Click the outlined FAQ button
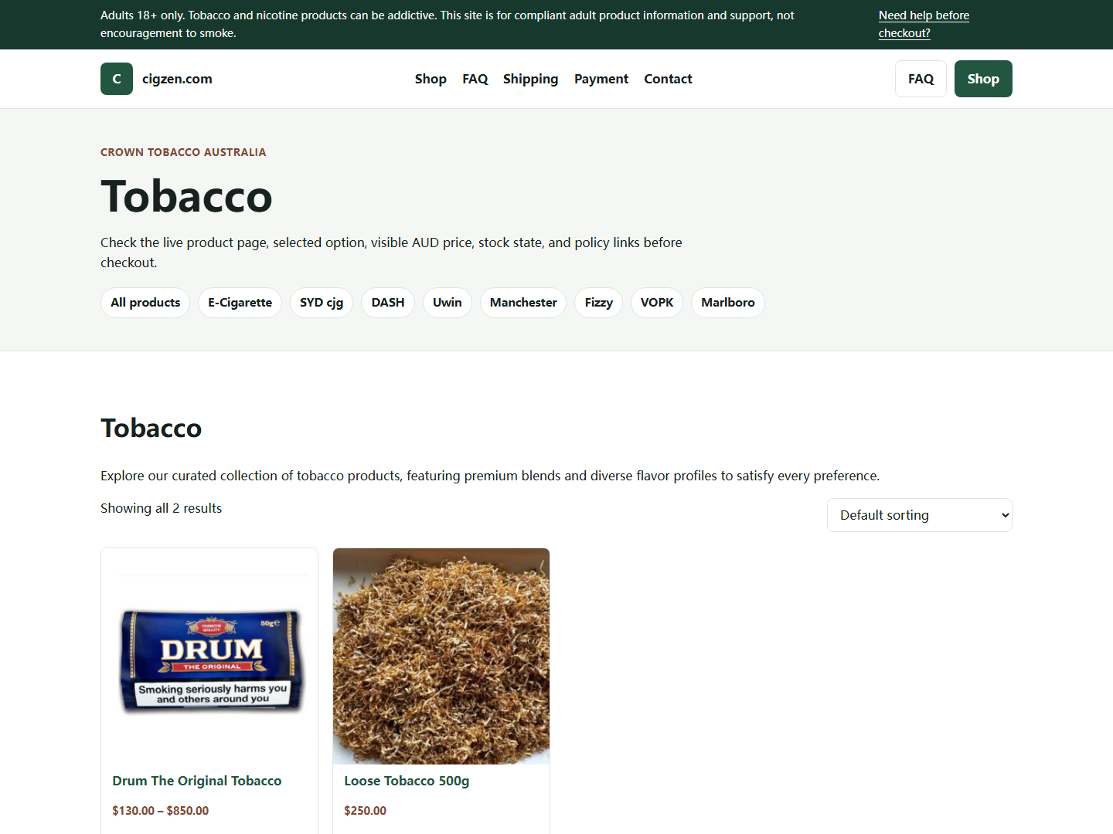This screenshot has height=834, width=1113. pos(921,79)
